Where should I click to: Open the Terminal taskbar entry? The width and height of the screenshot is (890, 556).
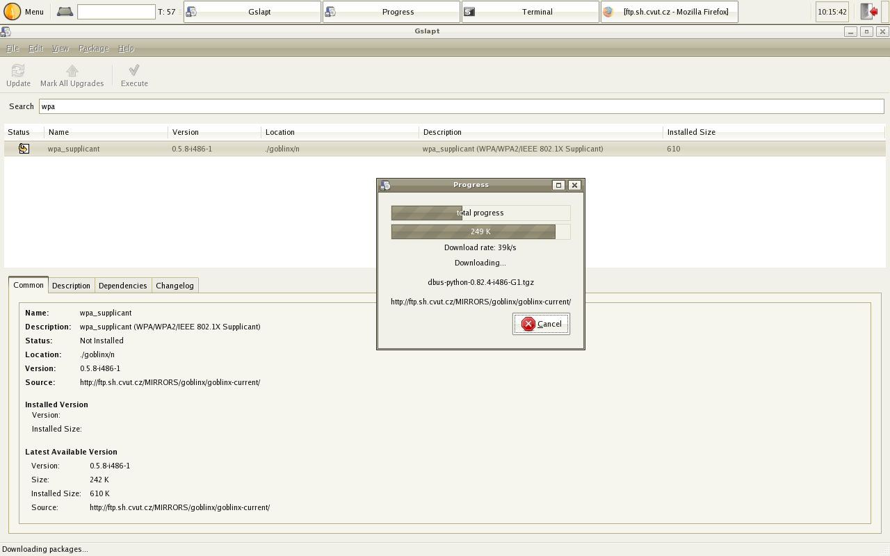[x=531, y=12]
